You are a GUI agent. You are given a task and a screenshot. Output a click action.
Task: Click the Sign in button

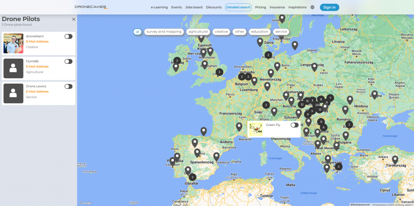pos(330,7)
